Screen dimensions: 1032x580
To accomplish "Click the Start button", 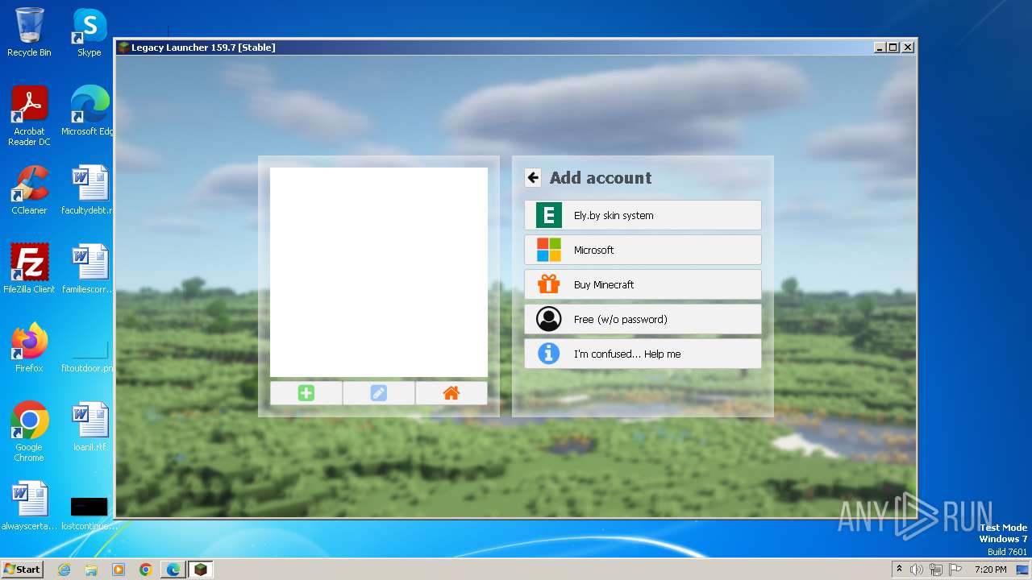I will (x=22, y=570).
